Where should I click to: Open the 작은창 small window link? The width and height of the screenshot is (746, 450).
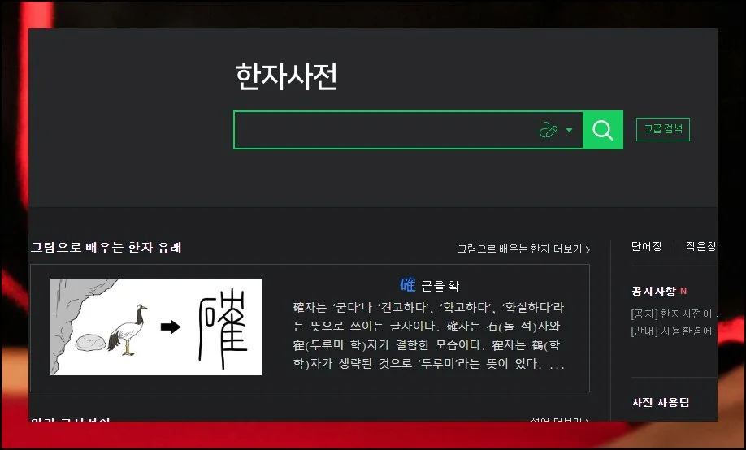tap(700, 246)
